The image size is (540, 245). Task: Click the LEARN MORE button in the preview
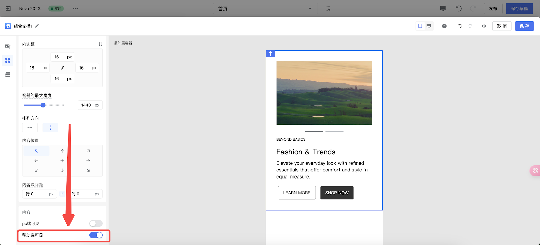(x=297, y=193)
